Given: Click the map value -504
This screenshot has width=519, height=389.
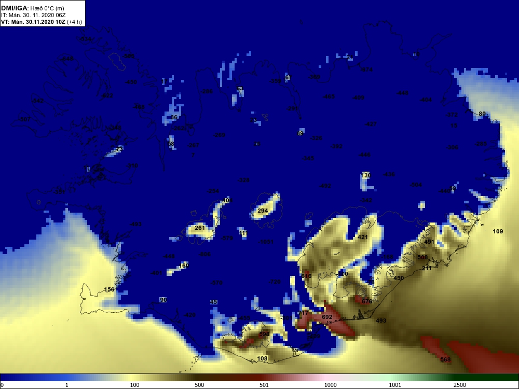Looking at the screenshot, I should [x=416, y=185].
